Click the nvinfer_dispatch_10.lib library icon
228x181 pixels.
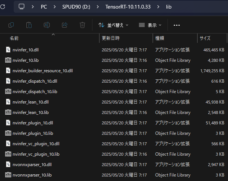[8, 92]
